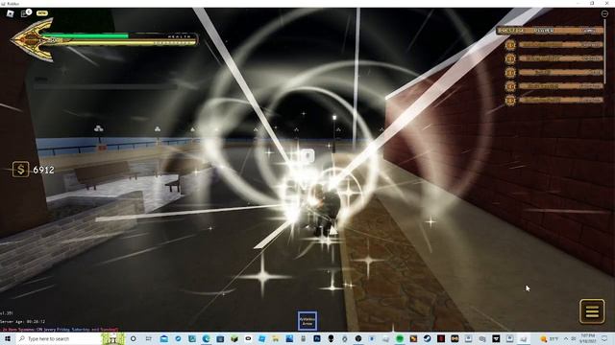This screenshot has height=345, width=615.
Task: Open Steam from the taskbar
Action: point(427,338)
